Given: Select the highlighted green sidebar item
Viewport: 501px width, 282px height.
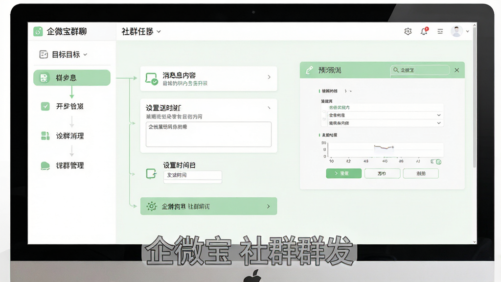Looking at the screenshot, I should tap(72, 78).
